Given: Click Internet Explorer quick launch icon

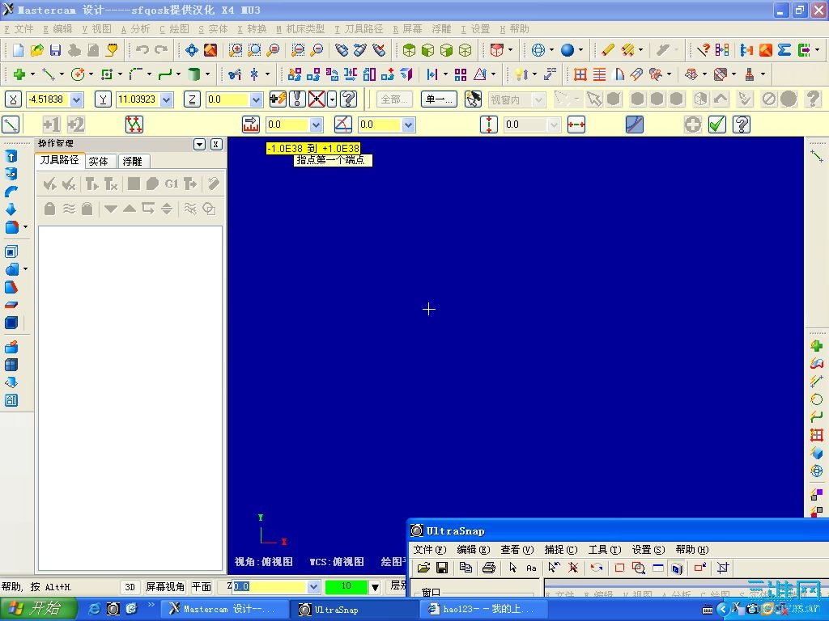Looking at the screenshot, I should tap(94, 609).
